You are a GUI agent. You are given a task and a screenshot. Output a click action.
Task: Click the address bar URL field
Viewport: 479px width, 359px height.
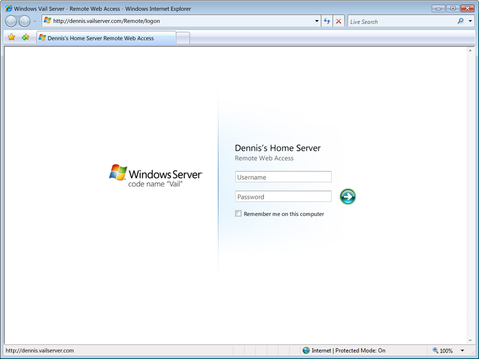[182, 21]
